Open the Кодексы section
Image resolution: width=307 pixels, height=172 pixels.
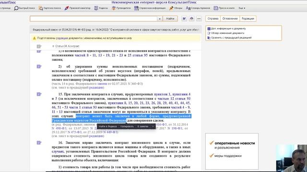pyautogui.click(x=101, y=8)
